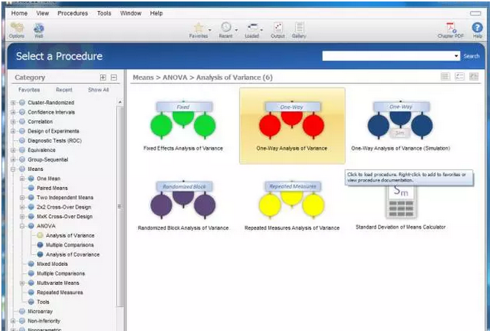Expand all categories with plus button

[x=103, y=77]
